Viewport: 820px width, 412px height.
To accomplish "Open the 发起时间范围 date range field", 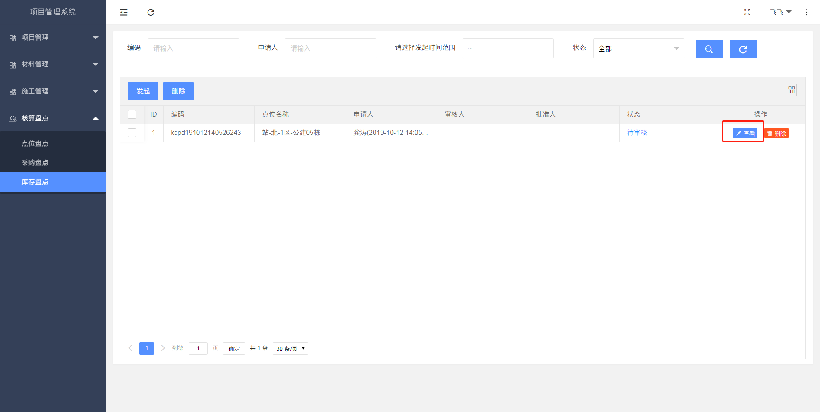I will (x=508, y=48).
